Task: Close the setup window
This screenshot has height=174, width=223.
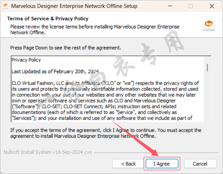Action: (x=212, y=6)
